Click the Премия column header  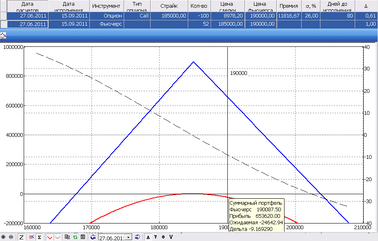coord(289,6)
